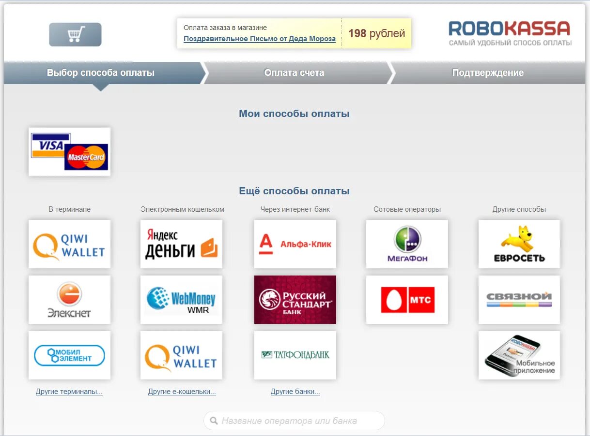Go to Оплата счета step

click(x=294, y=73)
